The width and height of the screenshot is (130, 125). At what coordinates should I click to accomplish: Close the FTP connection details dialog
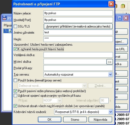pyautogui.click(x=111, y=4)
